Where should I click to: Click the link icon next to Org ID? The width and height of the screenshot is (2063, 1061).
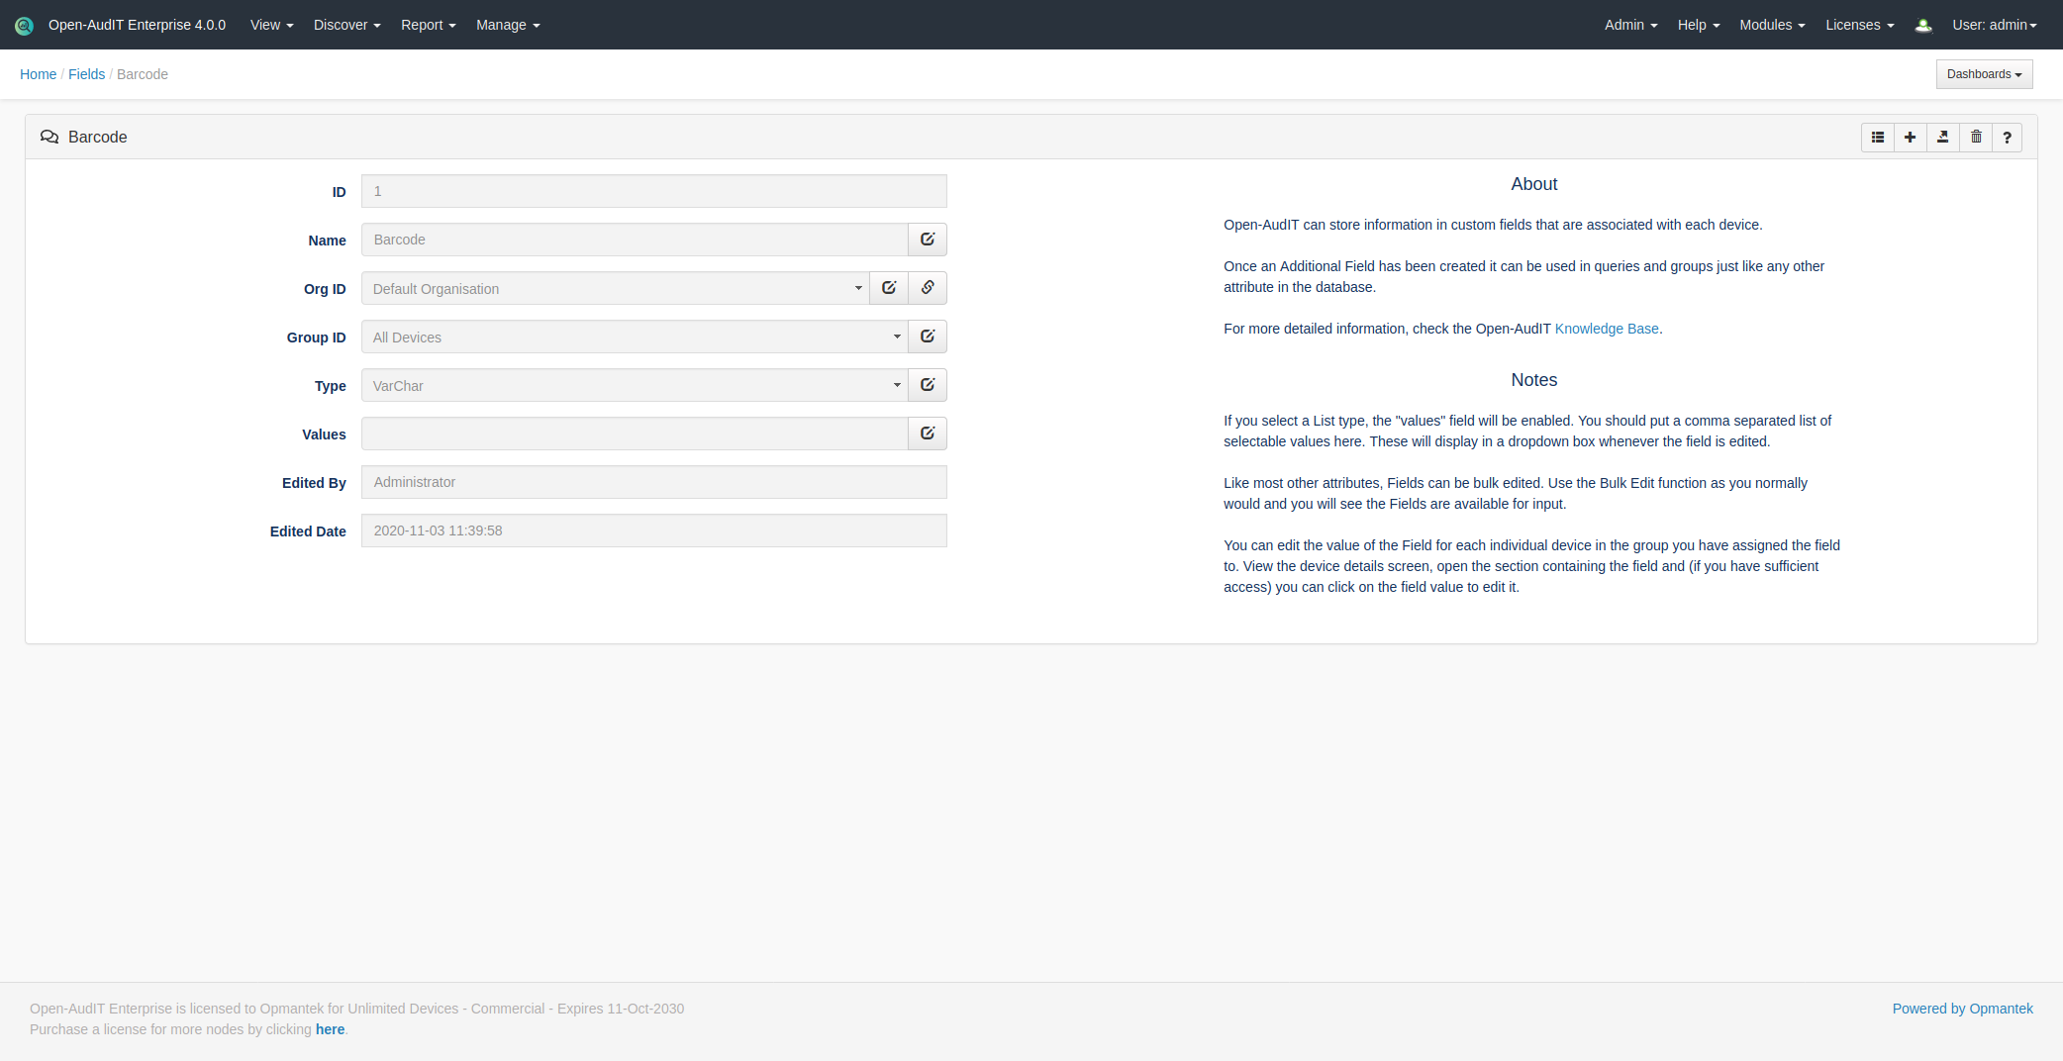coord(928,288)
